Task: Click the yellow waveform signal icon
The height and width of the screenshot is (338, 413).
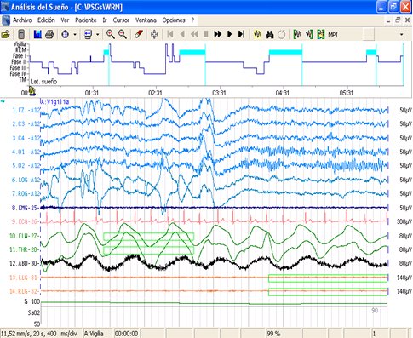Action: coord(257,35)
